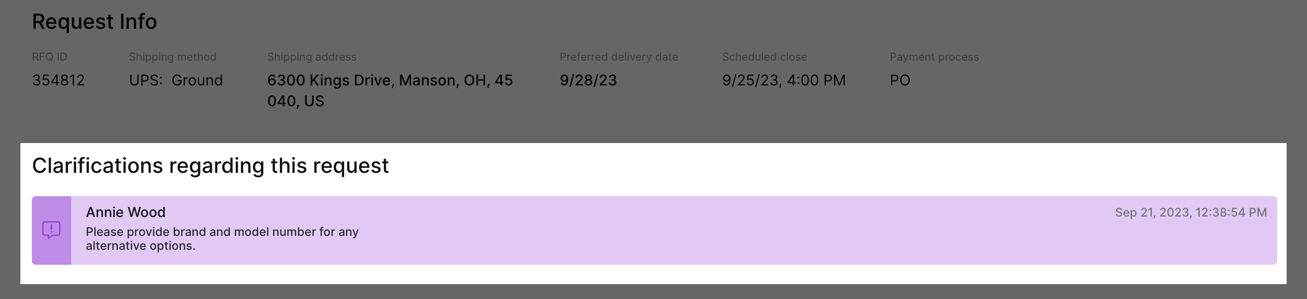Screen dimensions: 1307x299
Task: Click the Shipping method label
Action: pyautogui.click(x=173, y=57)
